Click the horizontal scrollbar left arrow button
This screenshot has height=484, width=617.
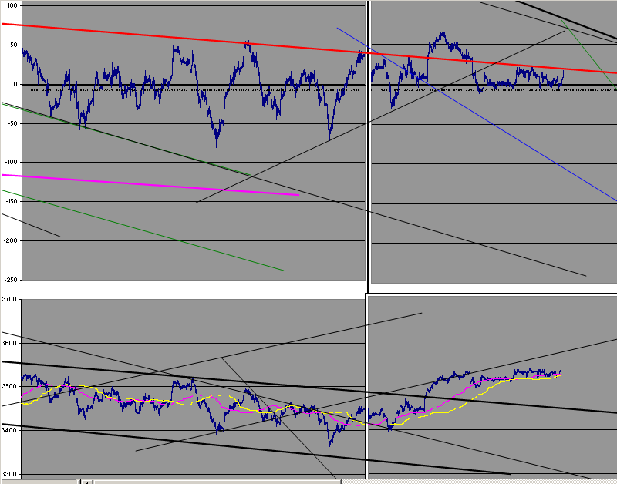pyautogui.click(x=87, y=482)
